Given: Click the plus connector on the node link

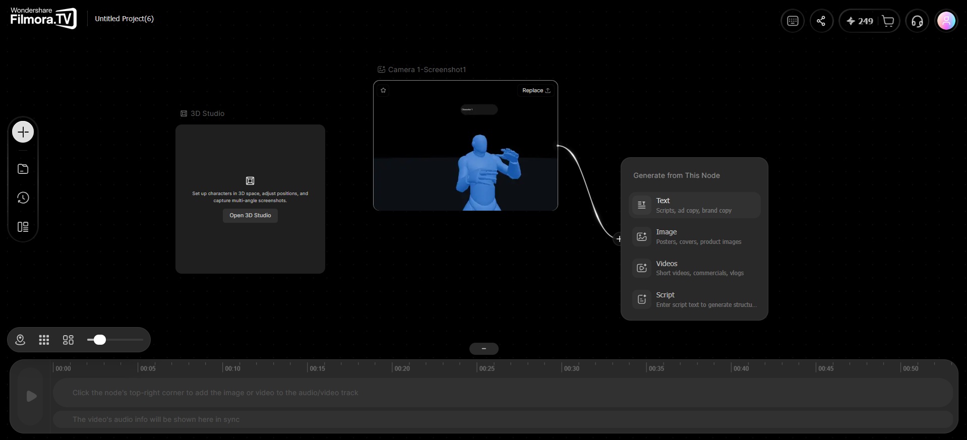Looking at the screenshot, I should coord(619,239).
